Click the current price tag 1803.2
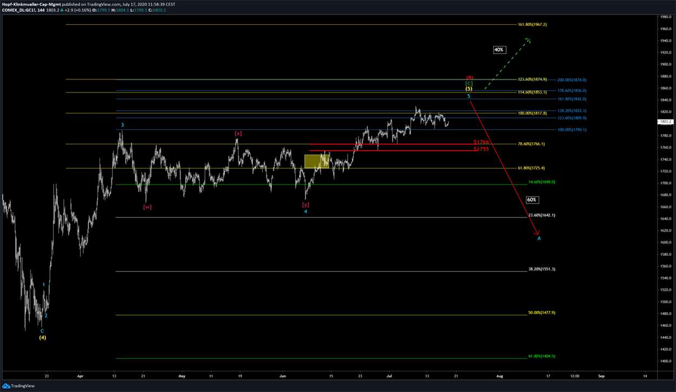Image resolution: width=676 pixels, height=392 pixels. pos(666,122)
